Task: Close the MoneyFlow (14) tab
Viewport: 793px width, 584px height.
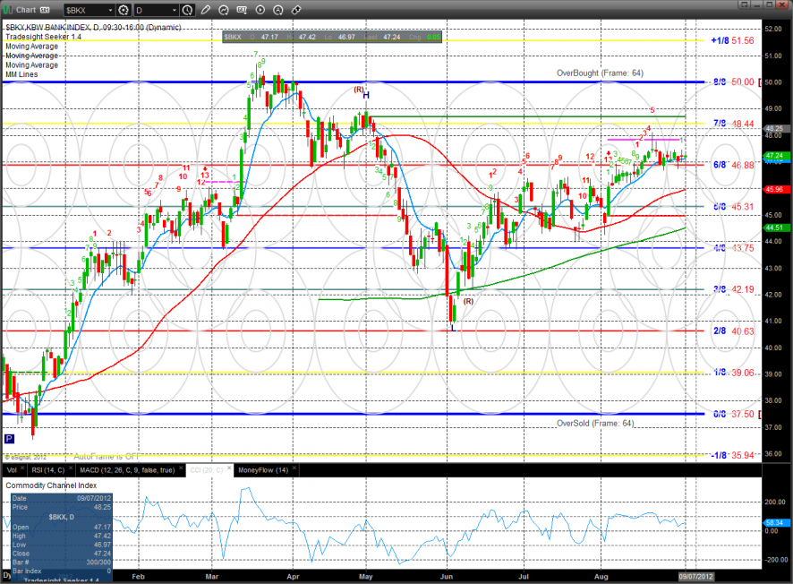Action: [x=294, y=468]
